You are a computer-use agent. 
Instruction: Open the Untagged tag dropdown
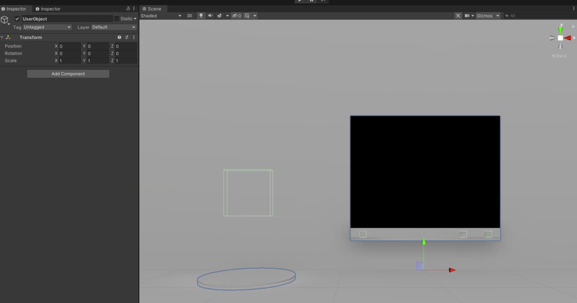coord(47,27)
